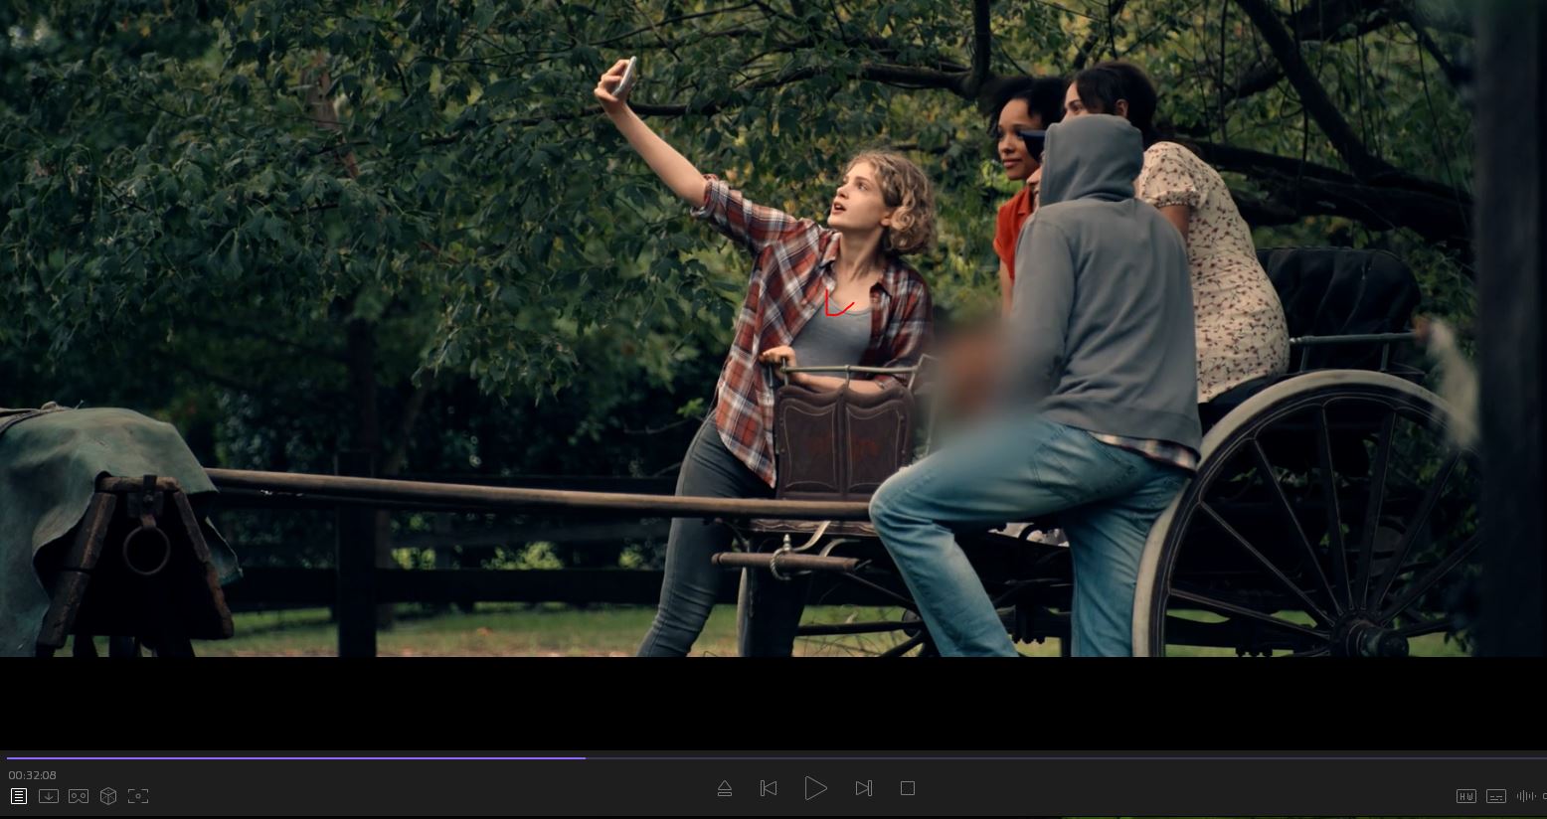Skip to the previous track
This screenshot has width=1547, height=819.
(x=769, y=788)
